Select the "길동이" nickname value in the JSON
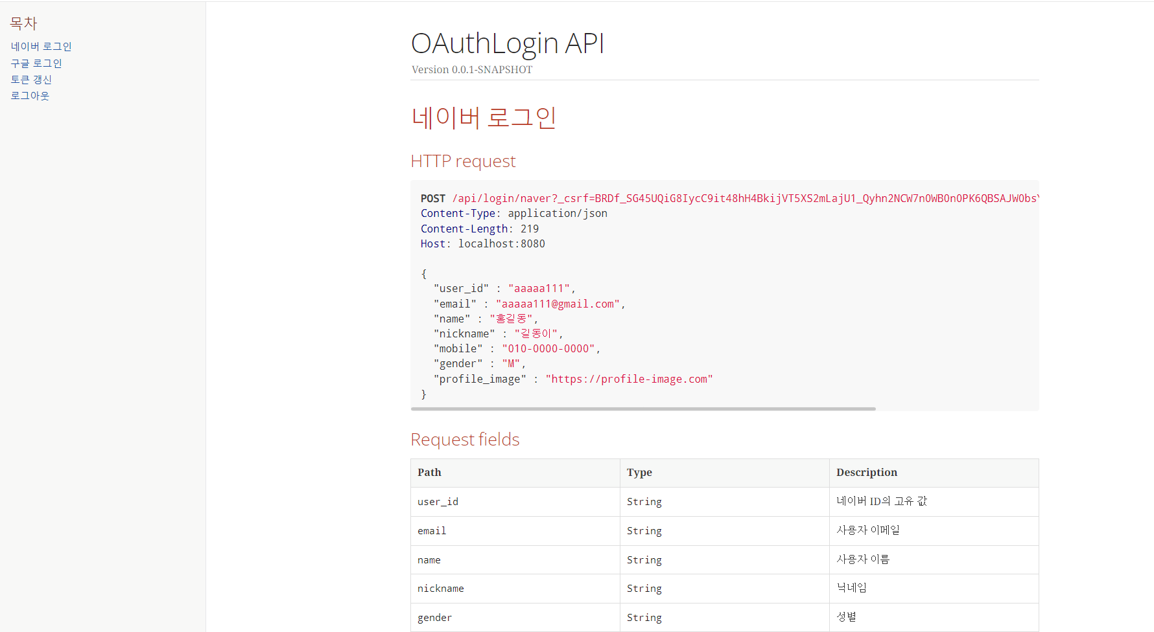 tap(536, 333)
